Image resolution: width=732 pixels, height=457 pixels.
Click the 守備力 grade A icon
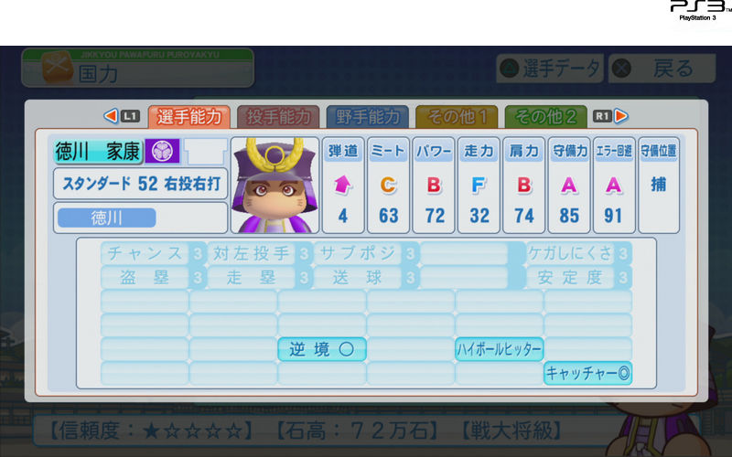pyautogui.click(x=568, y=186)
